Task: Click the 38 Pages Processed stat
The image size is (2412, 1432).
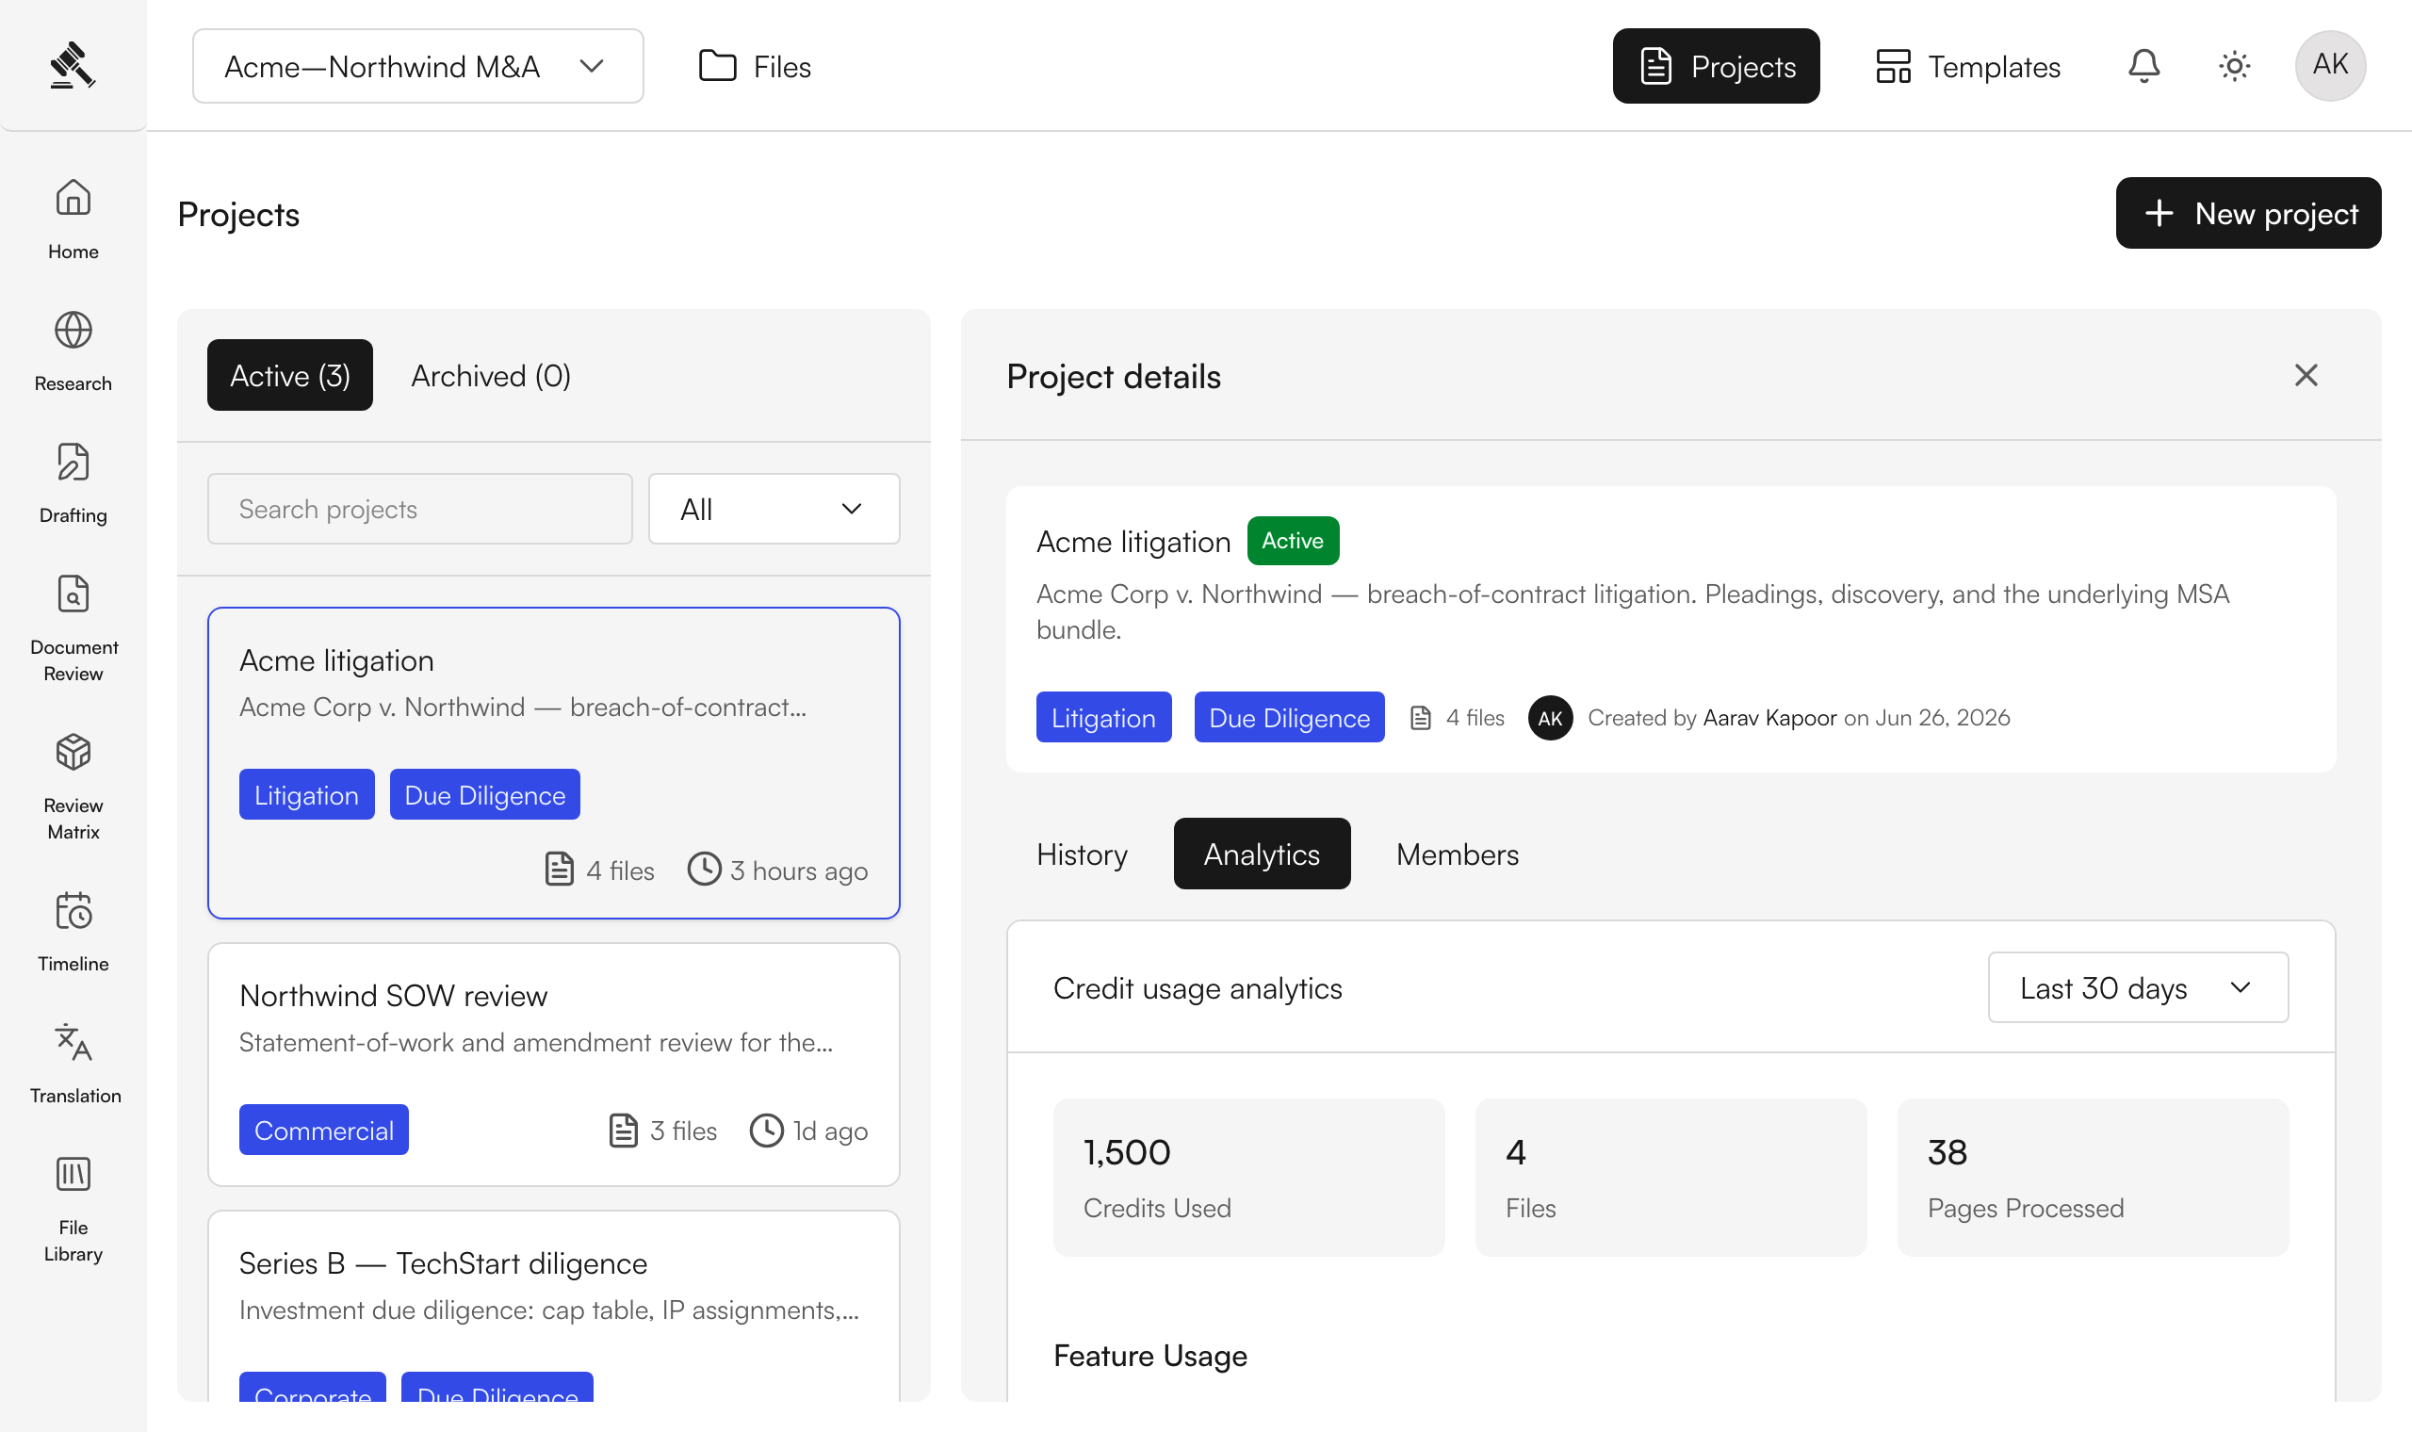Action: [2093, 1178]
